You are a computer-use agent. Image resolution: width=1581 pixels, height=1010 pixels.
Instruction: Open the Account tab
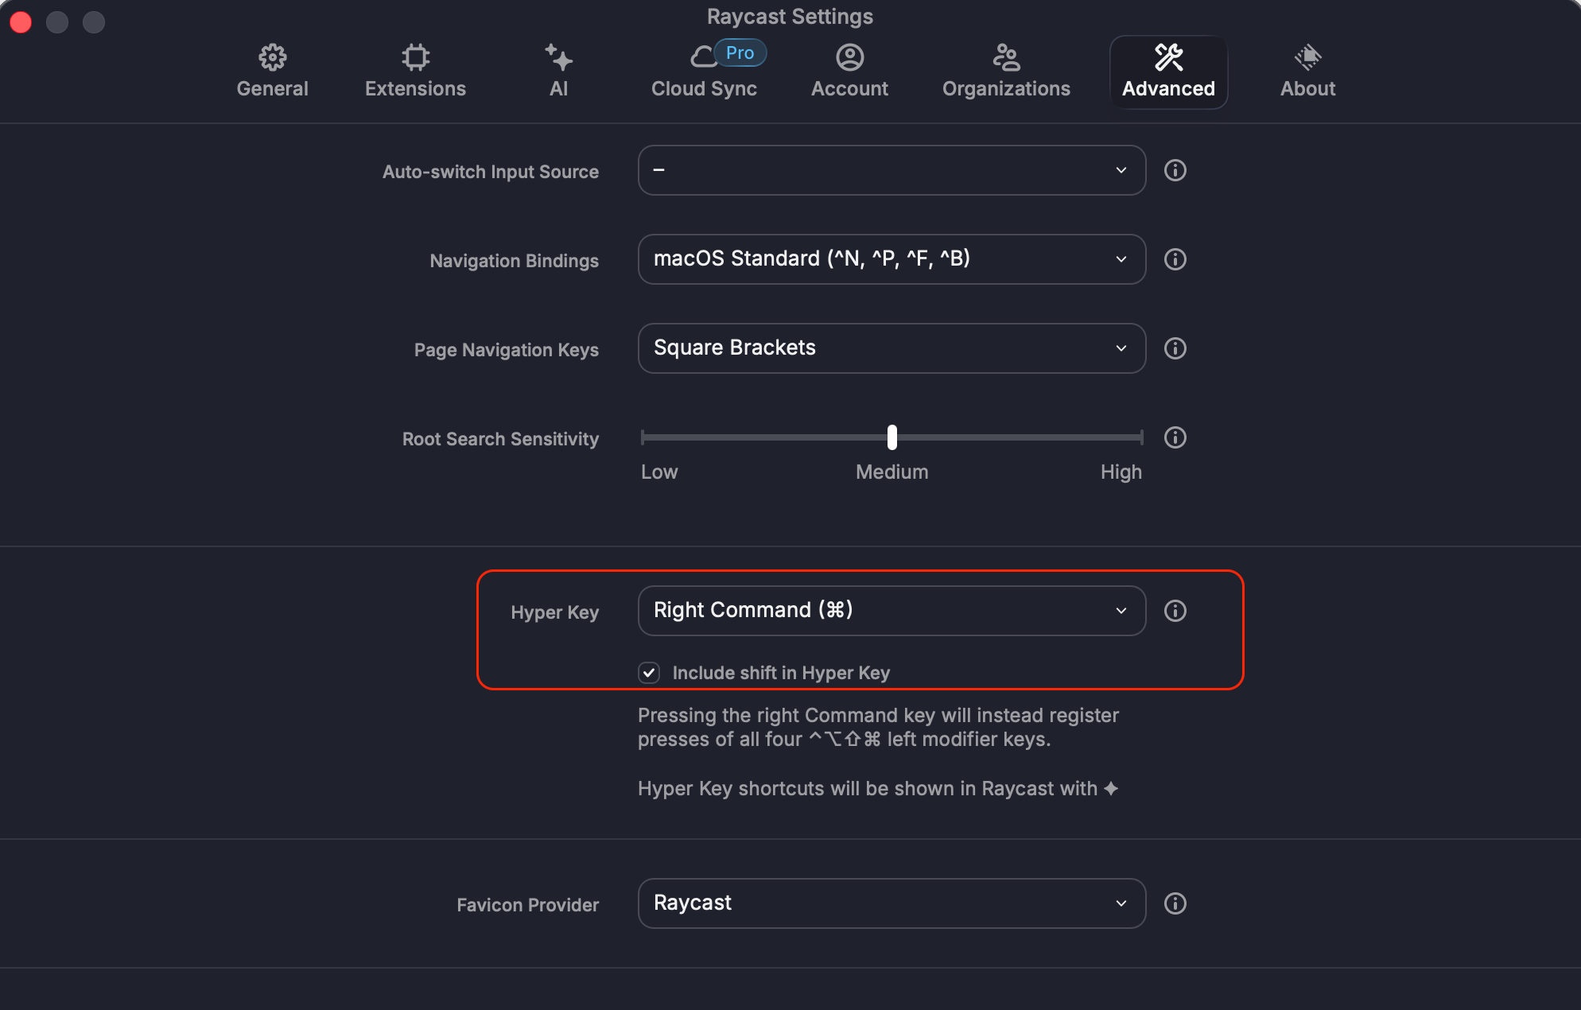point(849,72)
